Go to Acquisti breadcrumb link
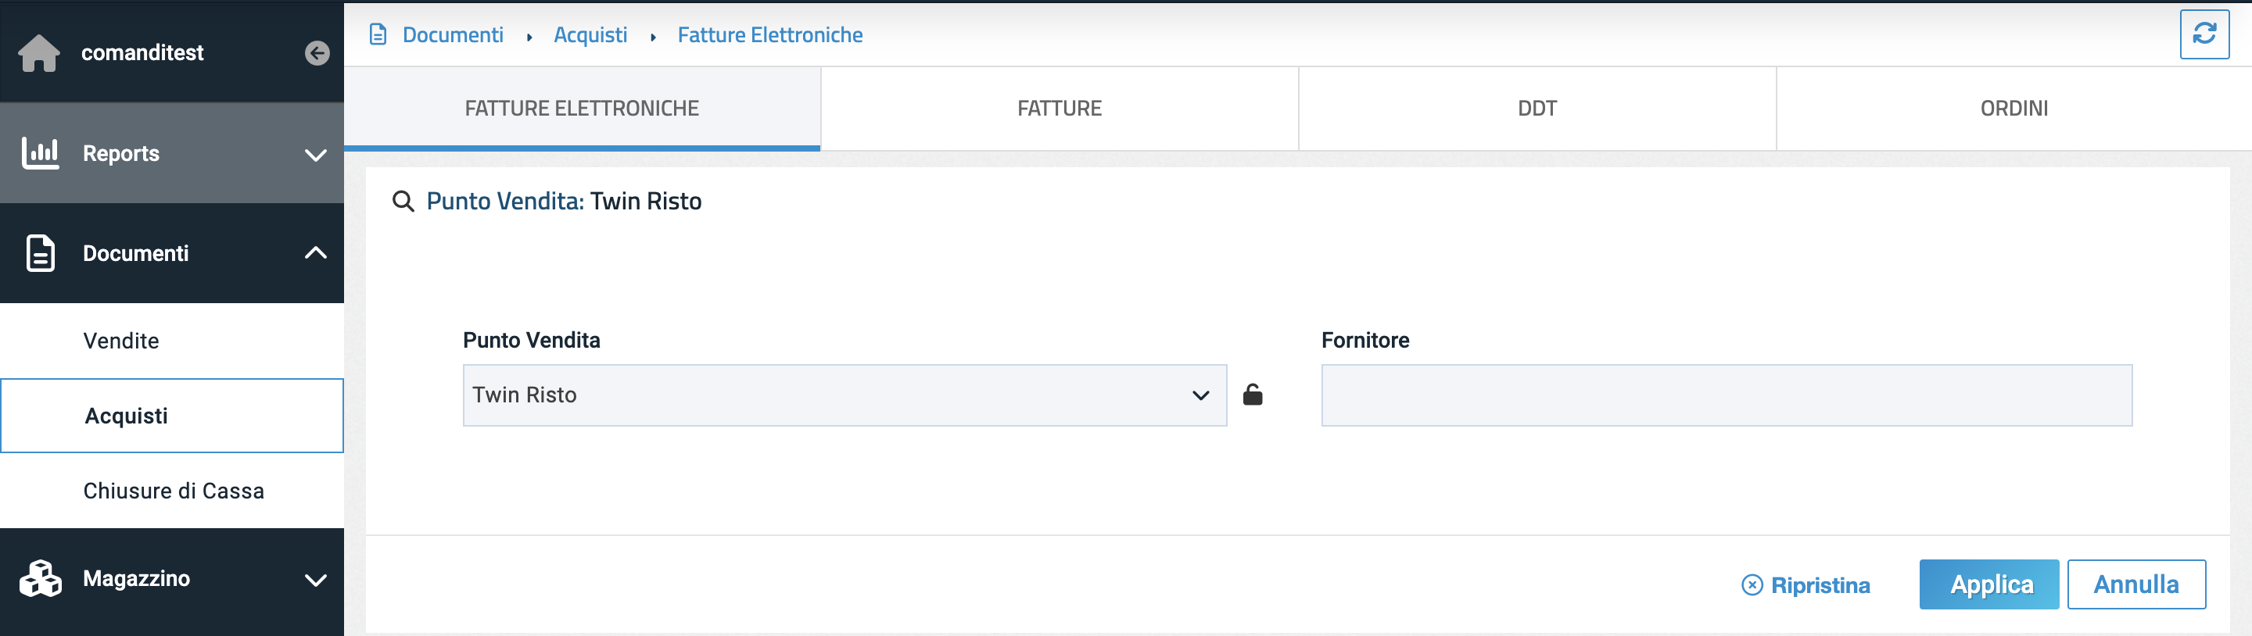 point(590,35)
